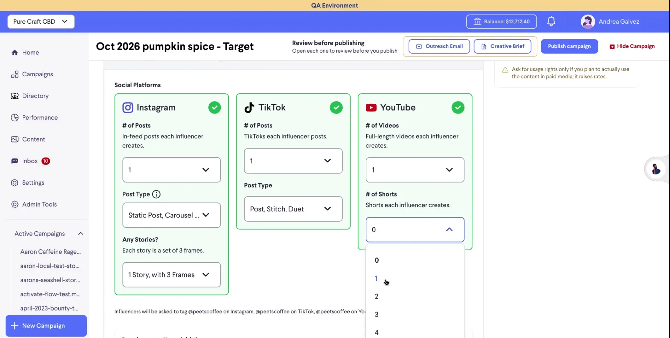Open Andrea Galvez profile avatar
This screenshot has width=670, height=338.
tap(588, 22)
